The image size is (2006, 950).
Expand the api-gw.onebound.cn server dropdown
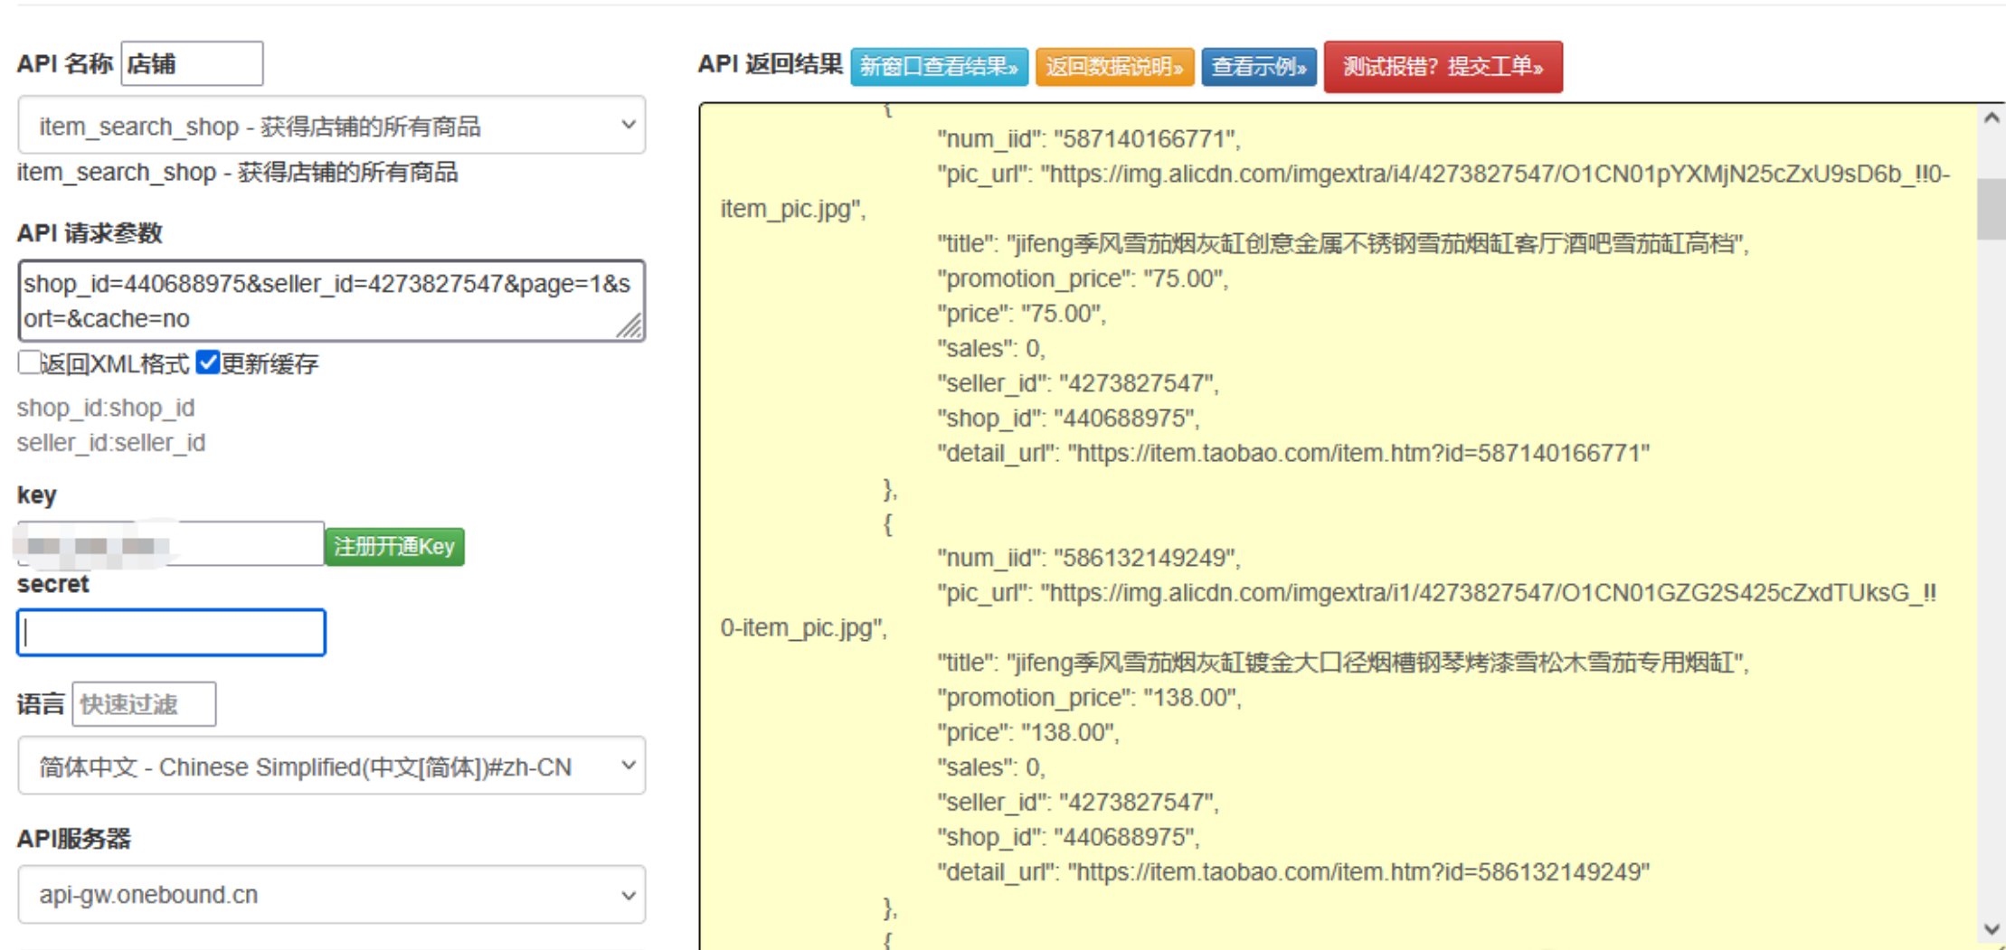[x=331, y=895]
